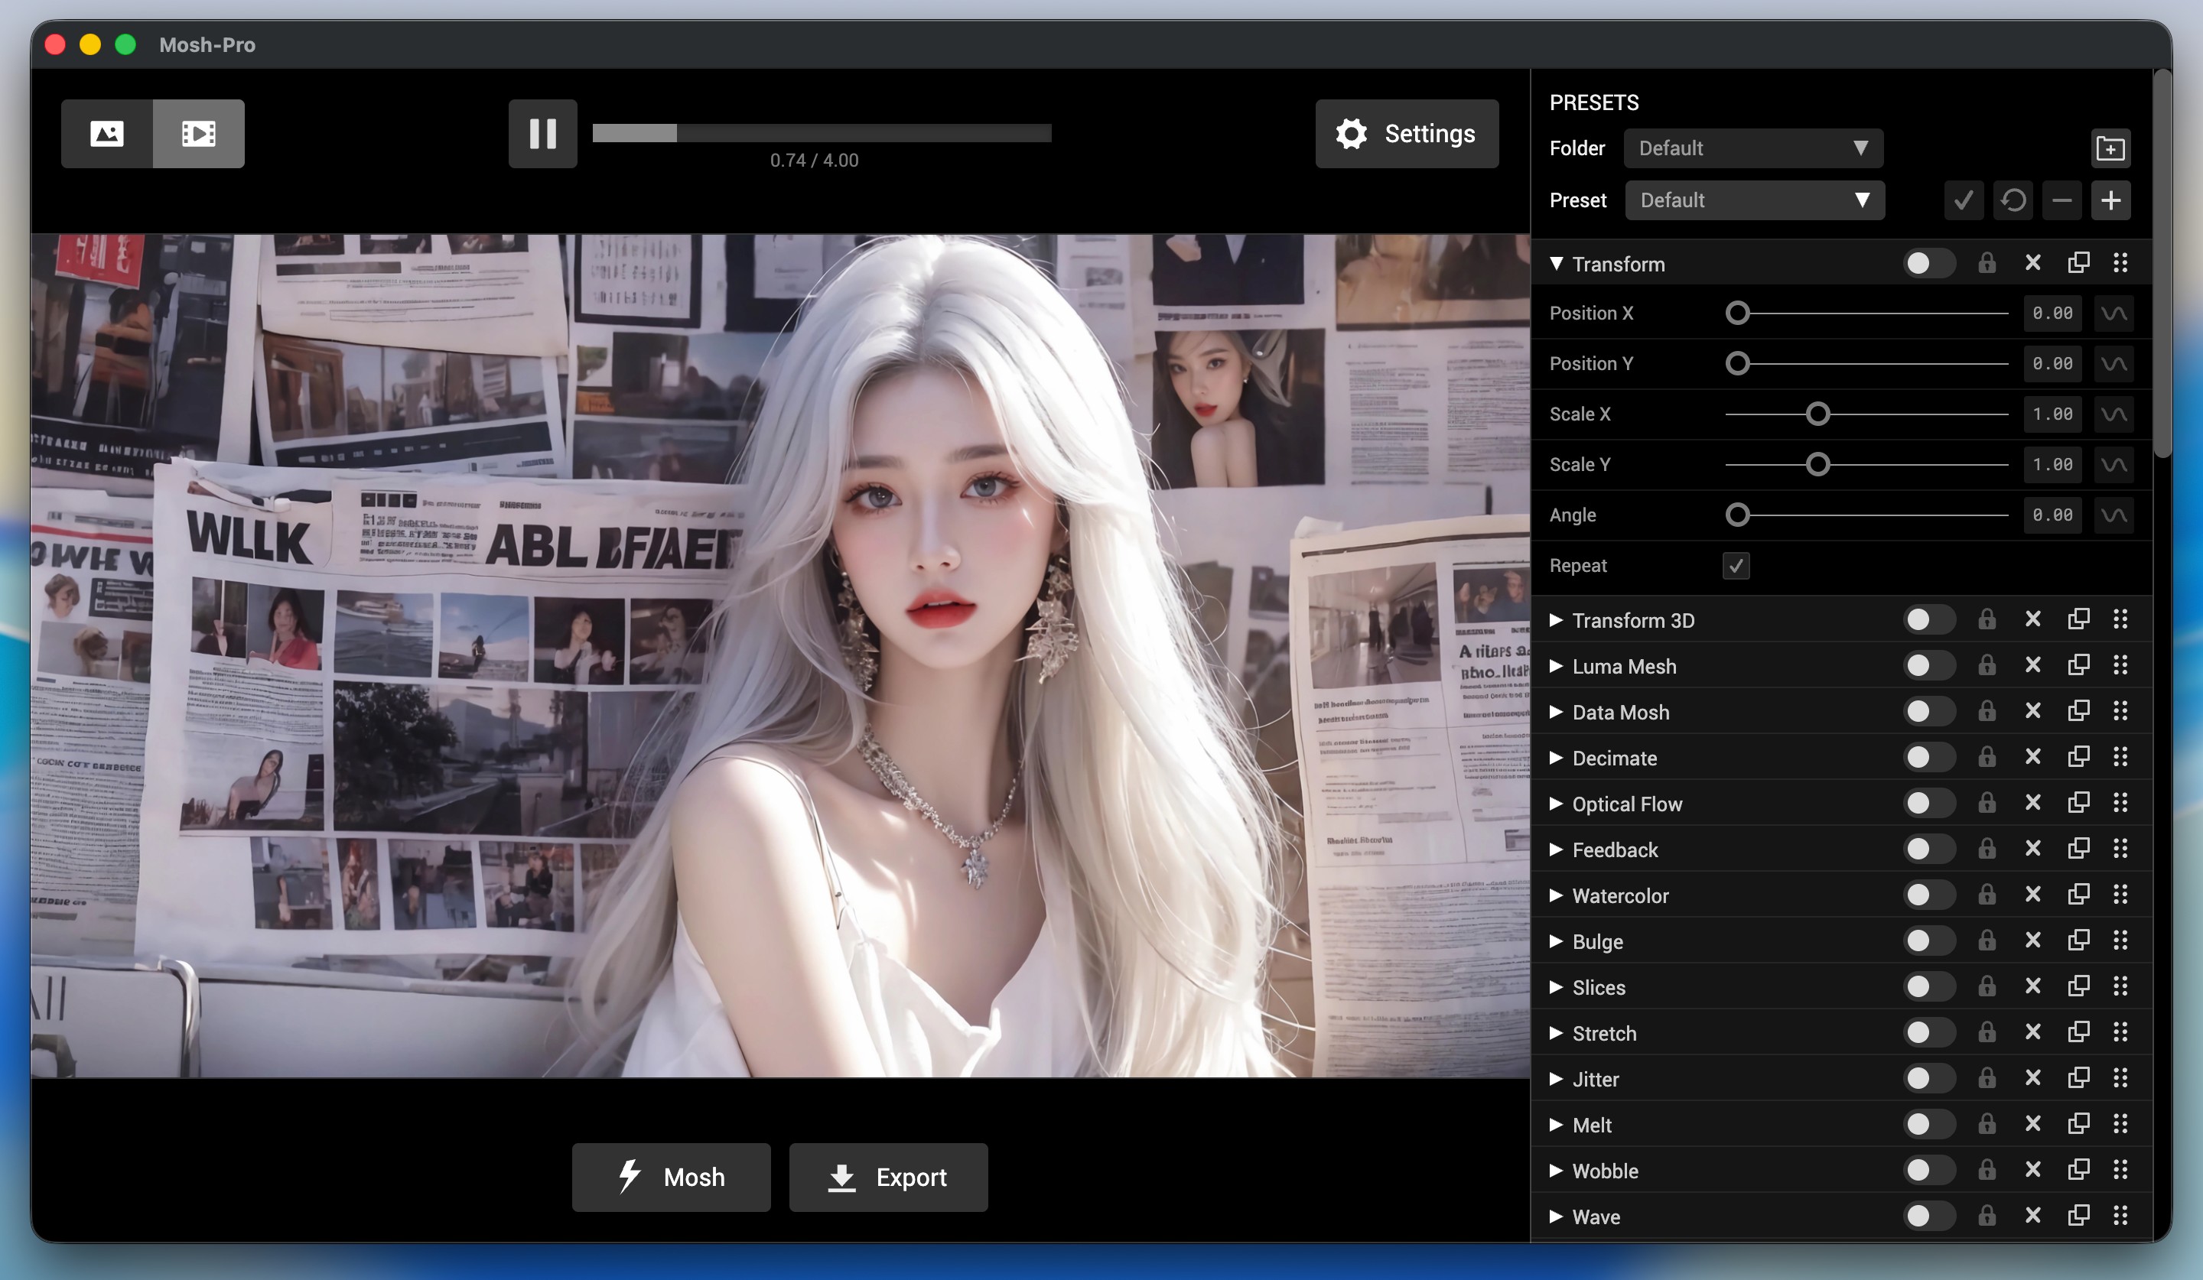Uncheck the Repeat checkbox
This screenshot has height=1280, width=2203.
1736,566
